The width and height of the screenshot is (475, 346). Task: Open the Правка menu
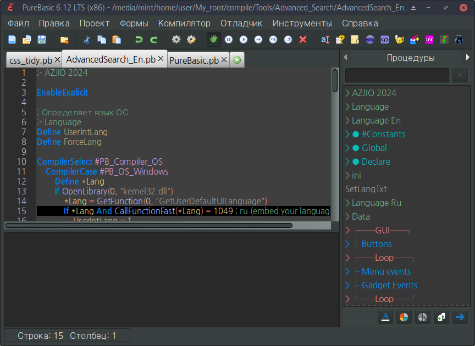[54, 23]
